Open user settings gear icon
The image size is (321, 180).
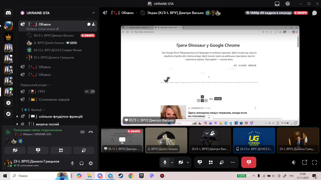(x=91, y=163)
